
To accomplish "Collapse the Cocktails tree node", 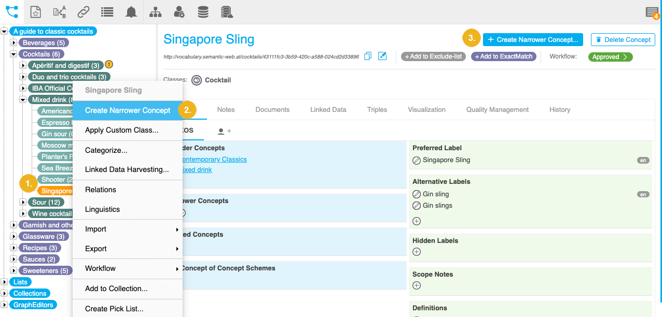I will pyautogui.click(x=13, y=54).
